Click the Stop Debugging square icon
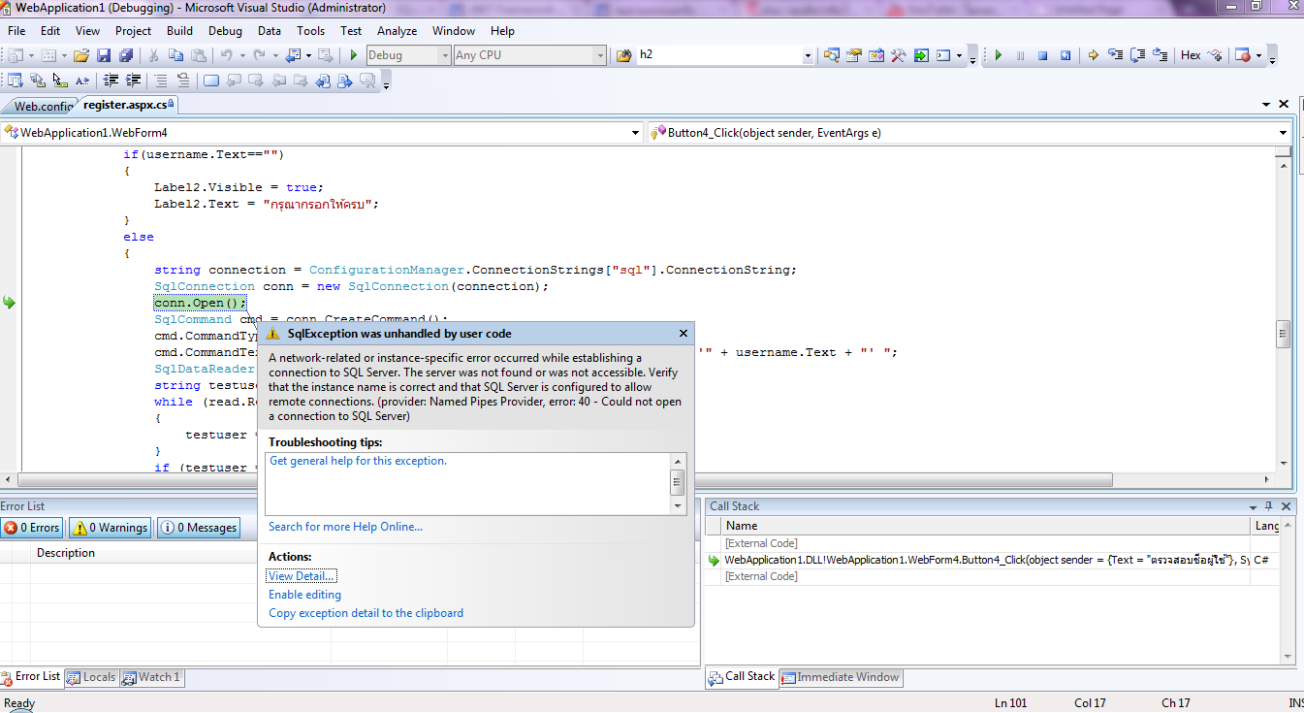 (x=1042, y=55)
